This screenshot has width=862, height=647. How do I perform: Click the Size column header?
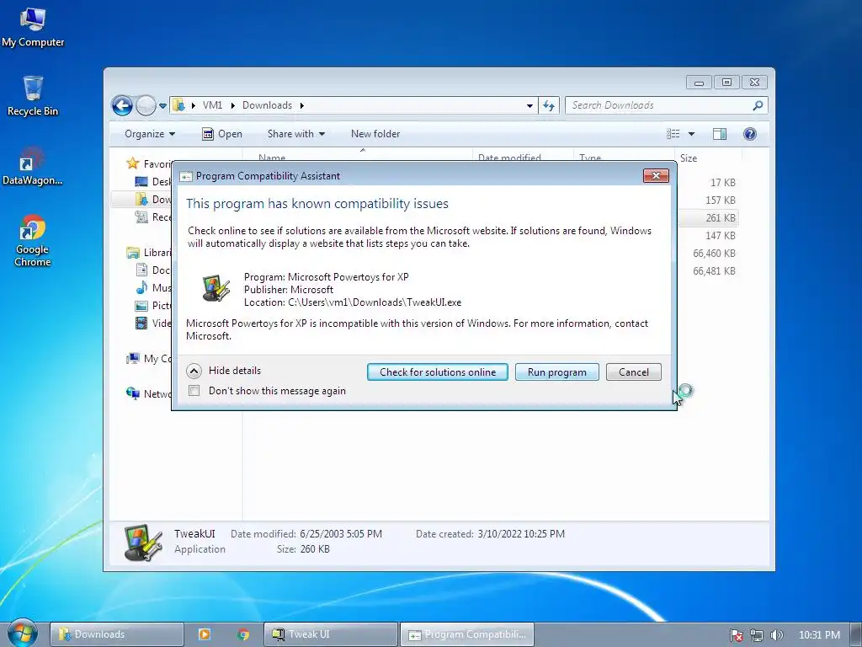(708, 158)
